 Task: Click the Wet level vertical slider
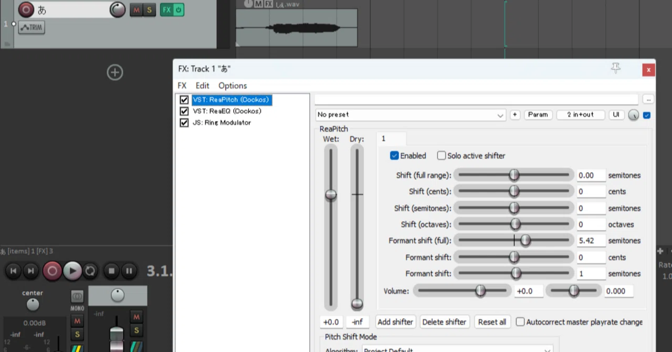pyautogui.click(x=331, y=195)
